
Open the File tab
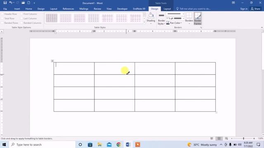(x=5, y=9)
